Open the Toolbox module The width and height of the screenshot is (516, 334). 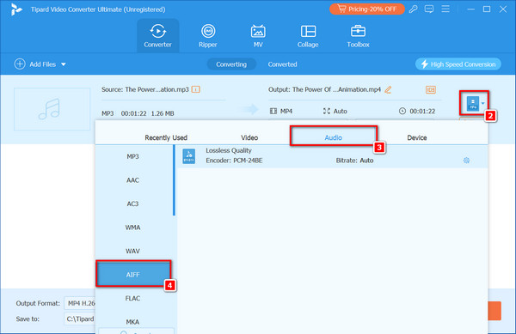(358, 35)
